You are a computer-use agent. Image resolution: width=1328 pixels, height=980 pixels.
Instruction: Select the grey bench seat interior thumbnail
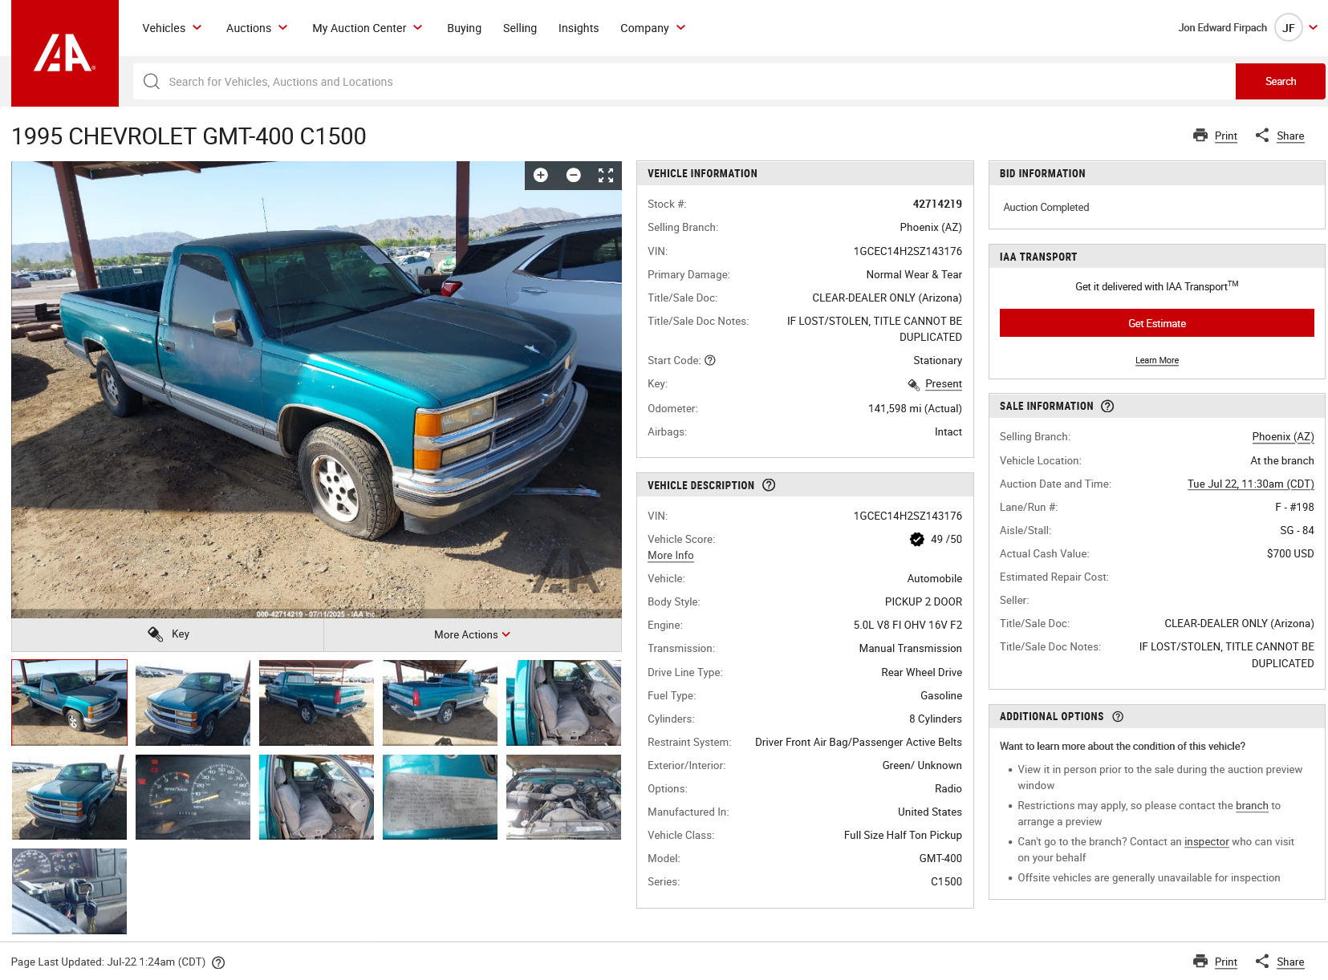[x=316, y=797]
